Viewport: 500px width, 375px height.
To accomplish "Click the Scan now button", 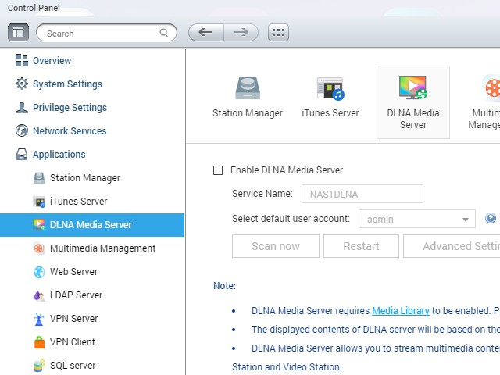I will point(276,246).
